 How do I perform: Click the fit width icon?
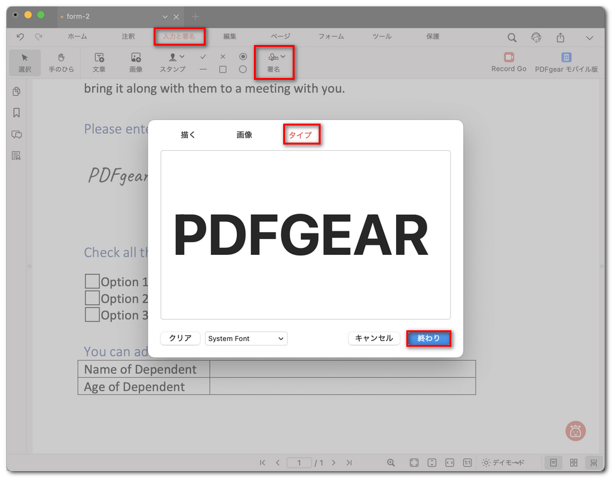click(449, 462)
